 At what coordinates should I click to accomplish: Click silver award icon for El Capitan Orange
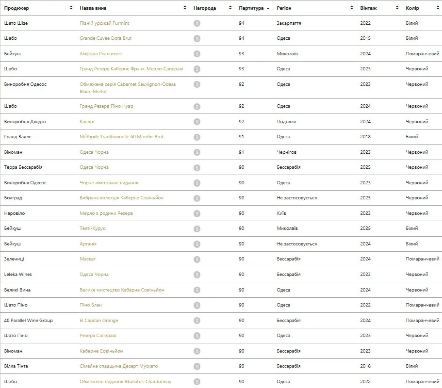pos(197,321)
